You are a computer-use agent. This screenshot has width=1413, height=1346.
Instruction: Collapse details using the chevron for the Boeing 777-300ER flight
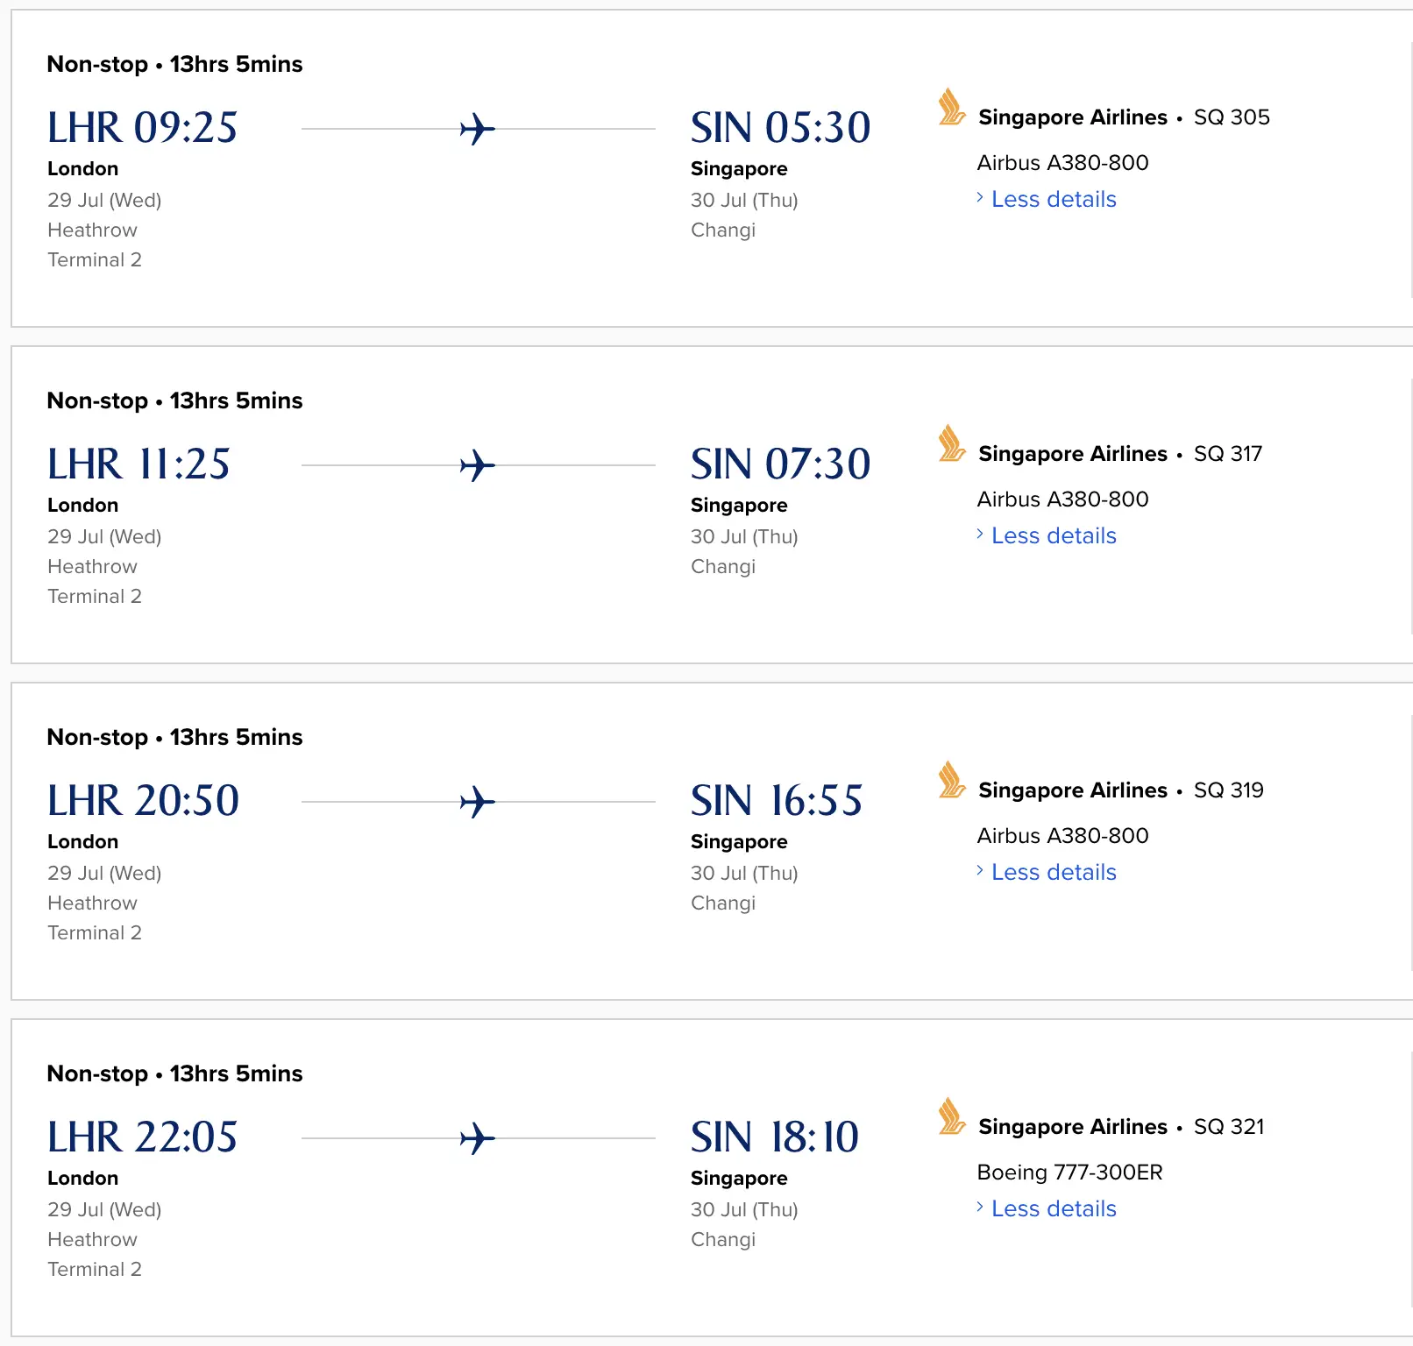[x=980, y=1208]
